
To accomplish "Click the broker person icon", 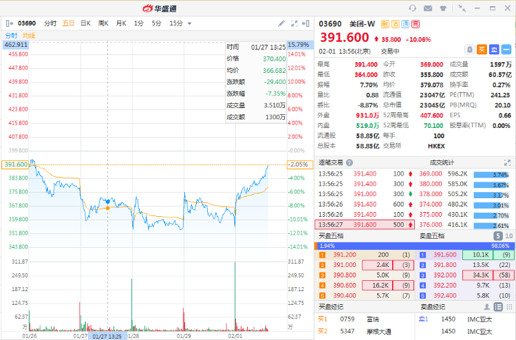I will 486,307.
